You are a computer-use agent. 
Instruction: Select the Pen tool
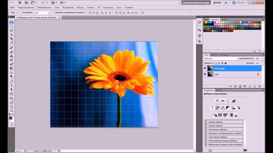(12, 81)
